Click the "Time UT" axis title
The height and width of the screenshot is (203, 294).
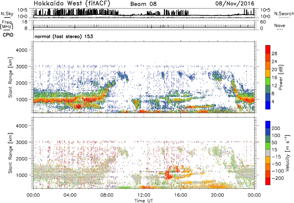144,200
